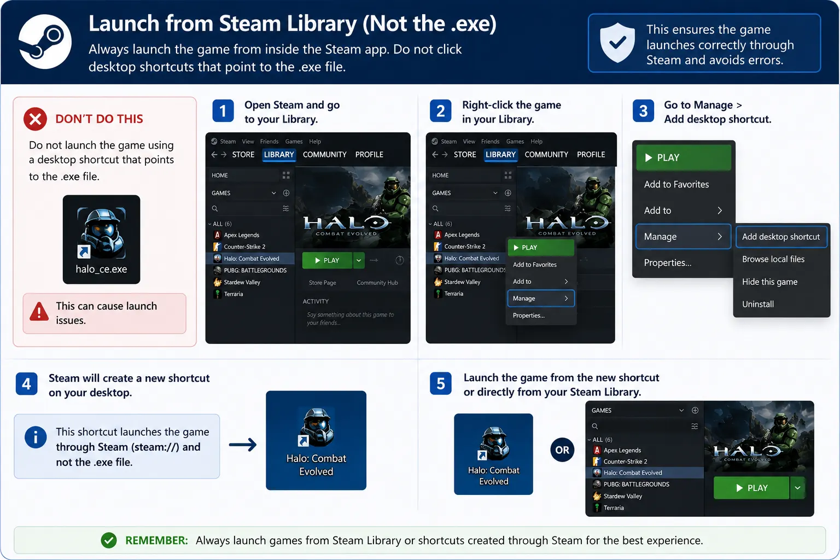Open Help menu in step 2 Steam window

pos(536,142)
